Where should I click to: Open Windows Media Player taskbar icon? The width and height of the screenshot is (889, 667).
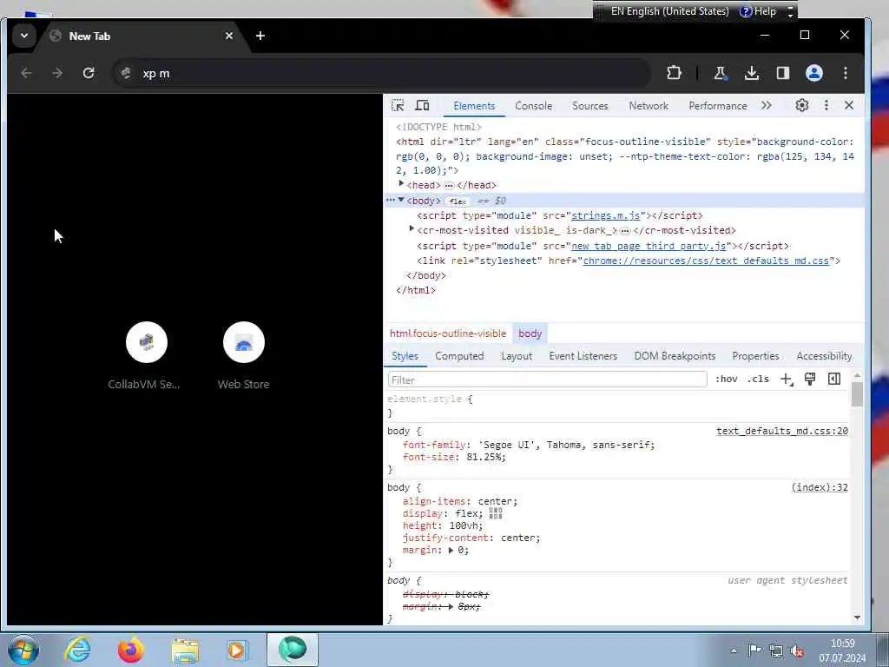(x=237, y=650)
